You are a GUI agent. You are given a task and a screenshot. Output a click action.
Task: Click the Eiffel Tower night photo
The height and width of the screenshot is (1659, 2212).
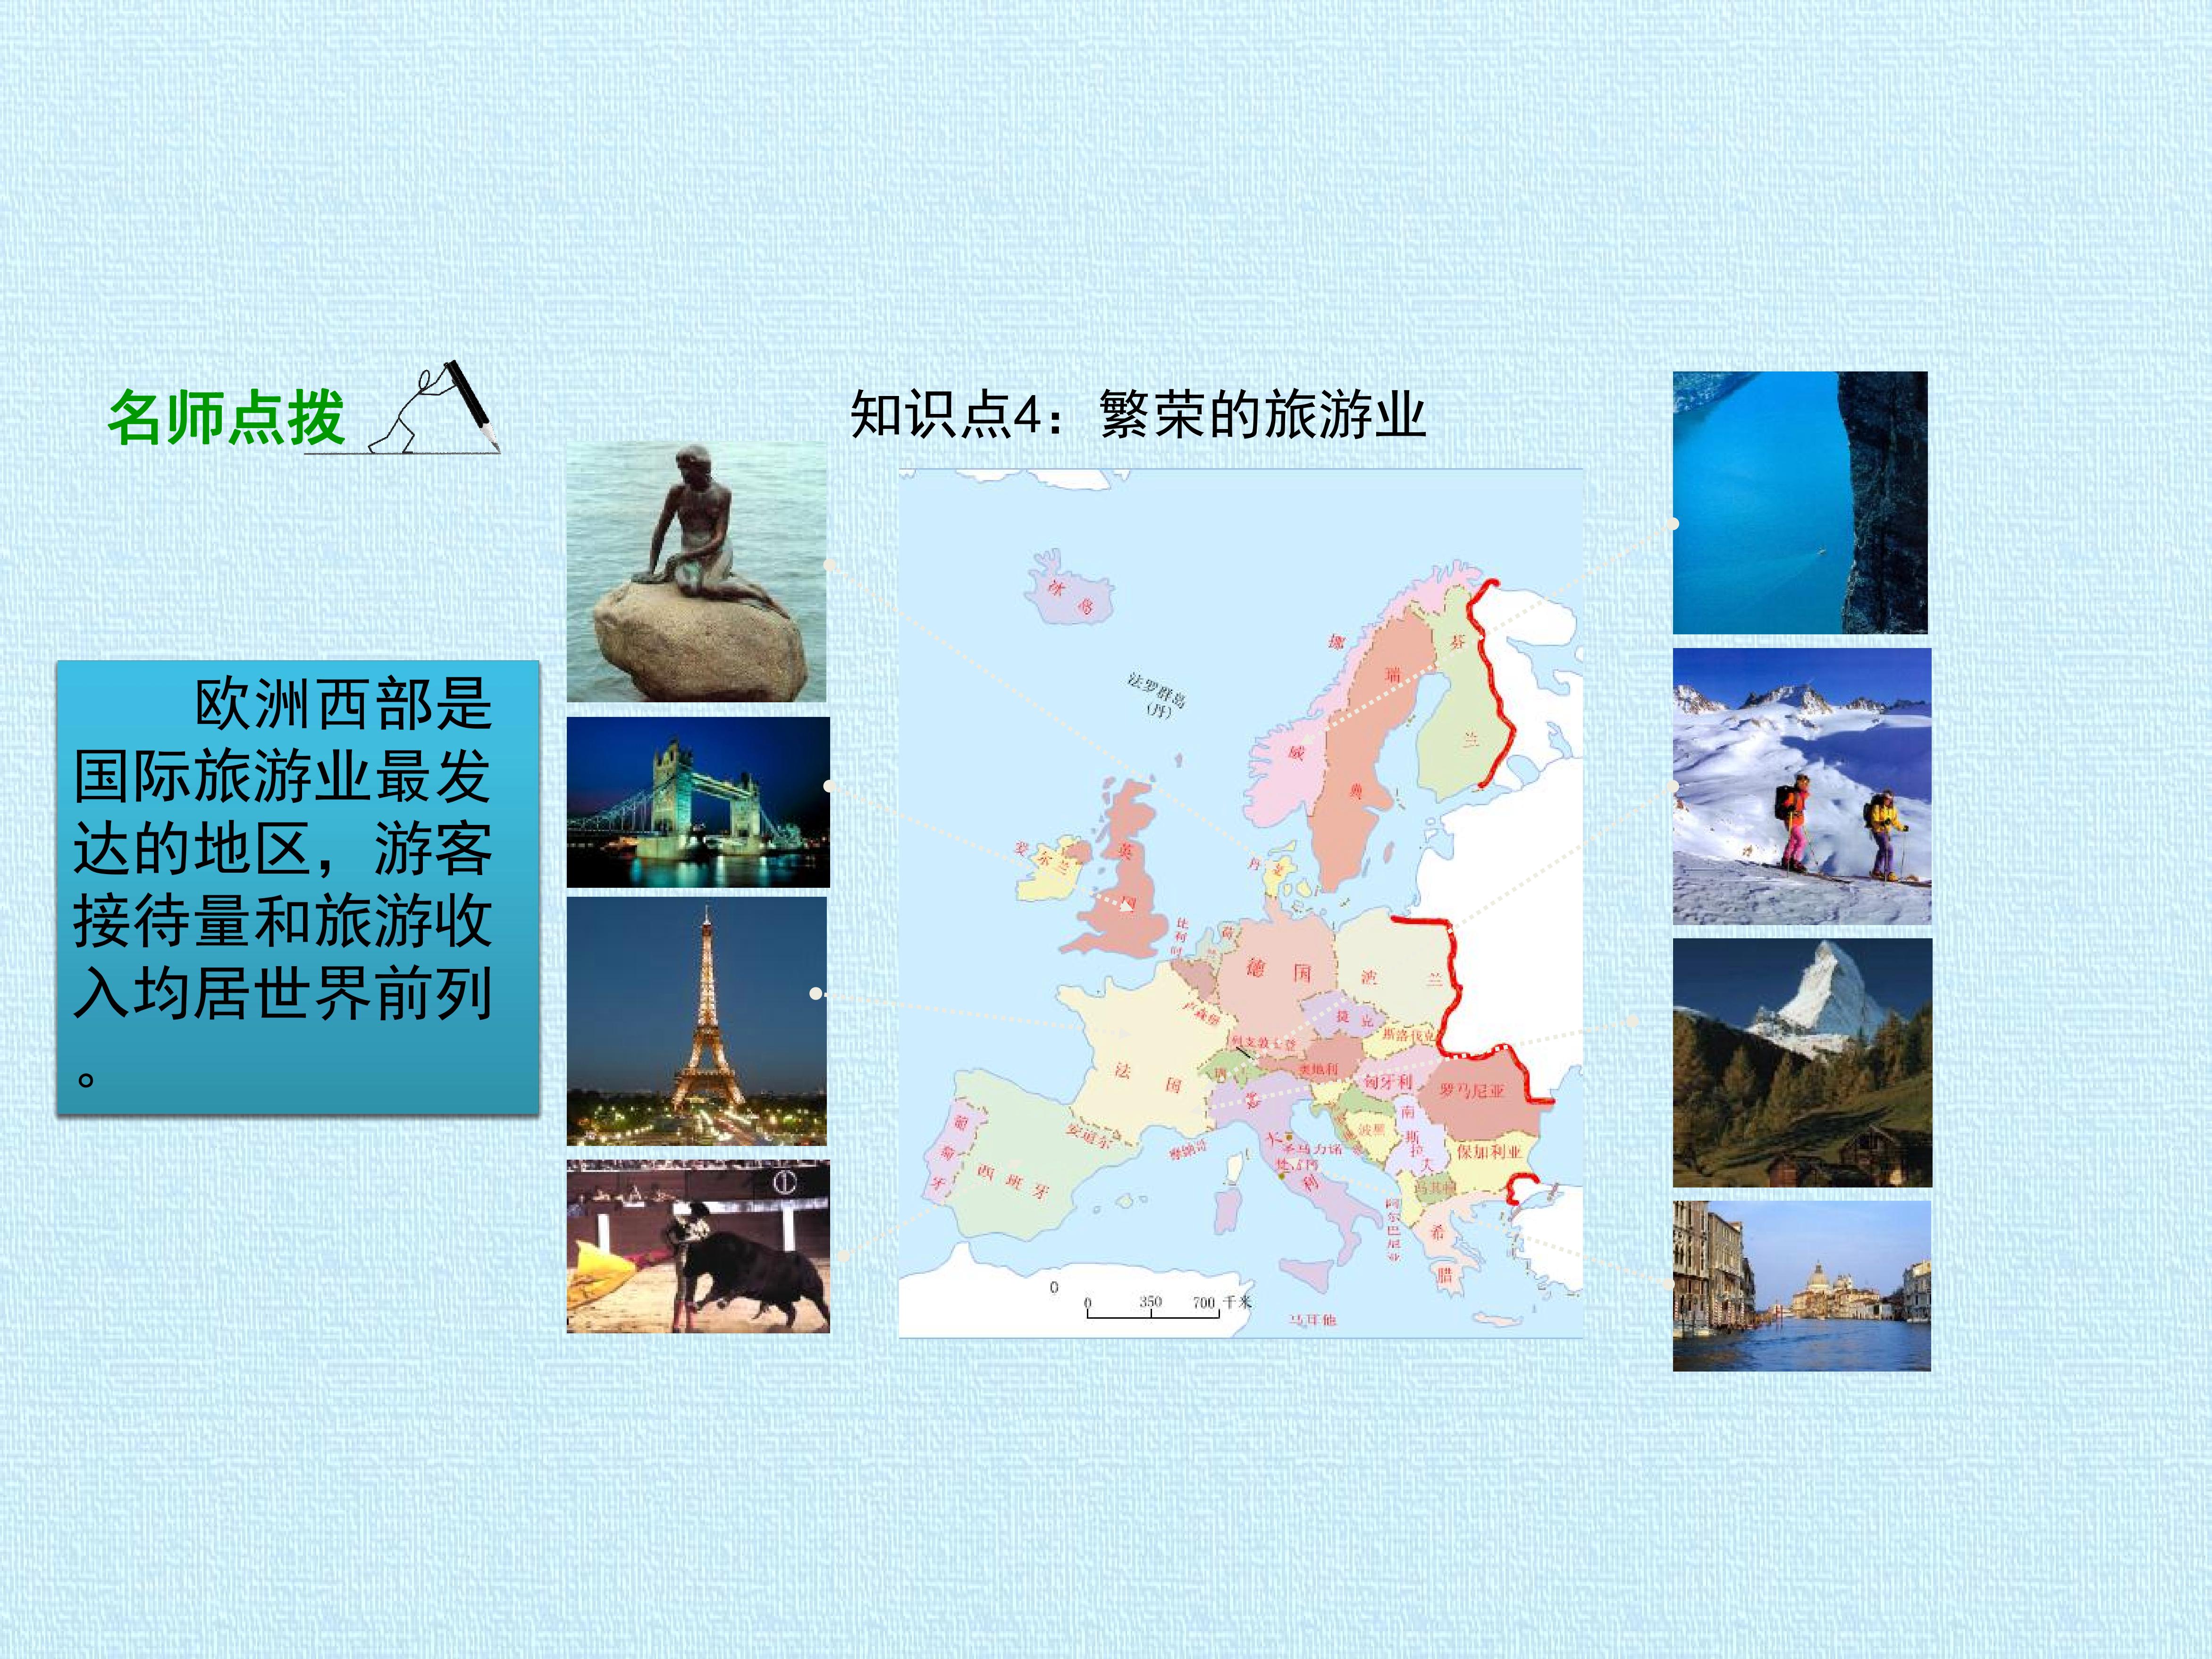[x=697, y=1021]
